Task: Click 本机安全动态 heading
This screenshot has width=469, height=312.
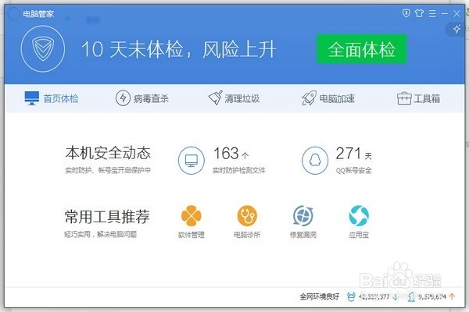Action: (108, 153)
